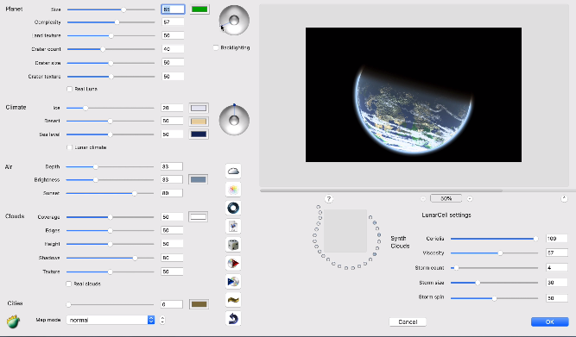This screenshot has width=576, height=337.
Task: Open help with the question mark button
Action: coord(329,199)
